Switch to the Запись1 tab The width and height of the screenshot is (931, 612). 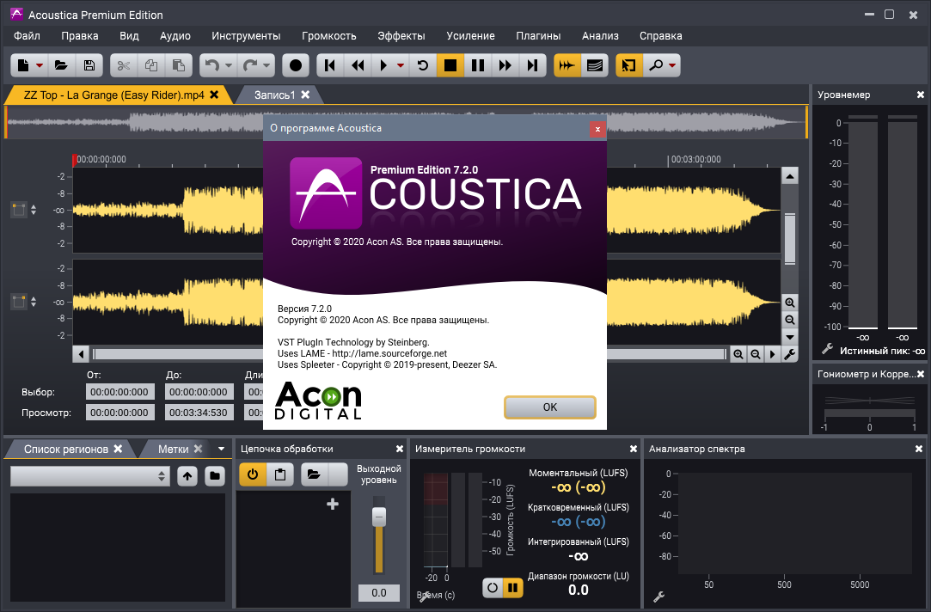(274, 95)
